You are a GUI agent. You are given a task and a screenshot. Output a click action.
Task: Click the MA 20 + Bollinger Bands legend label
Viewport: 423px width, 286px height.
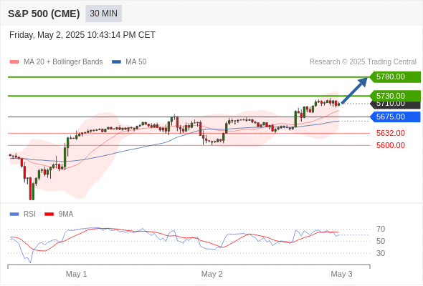tap(63, 62)
